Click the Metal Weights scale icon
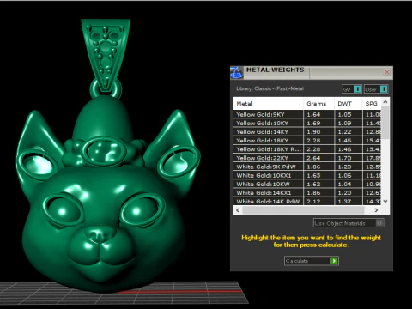 [237, 72]
